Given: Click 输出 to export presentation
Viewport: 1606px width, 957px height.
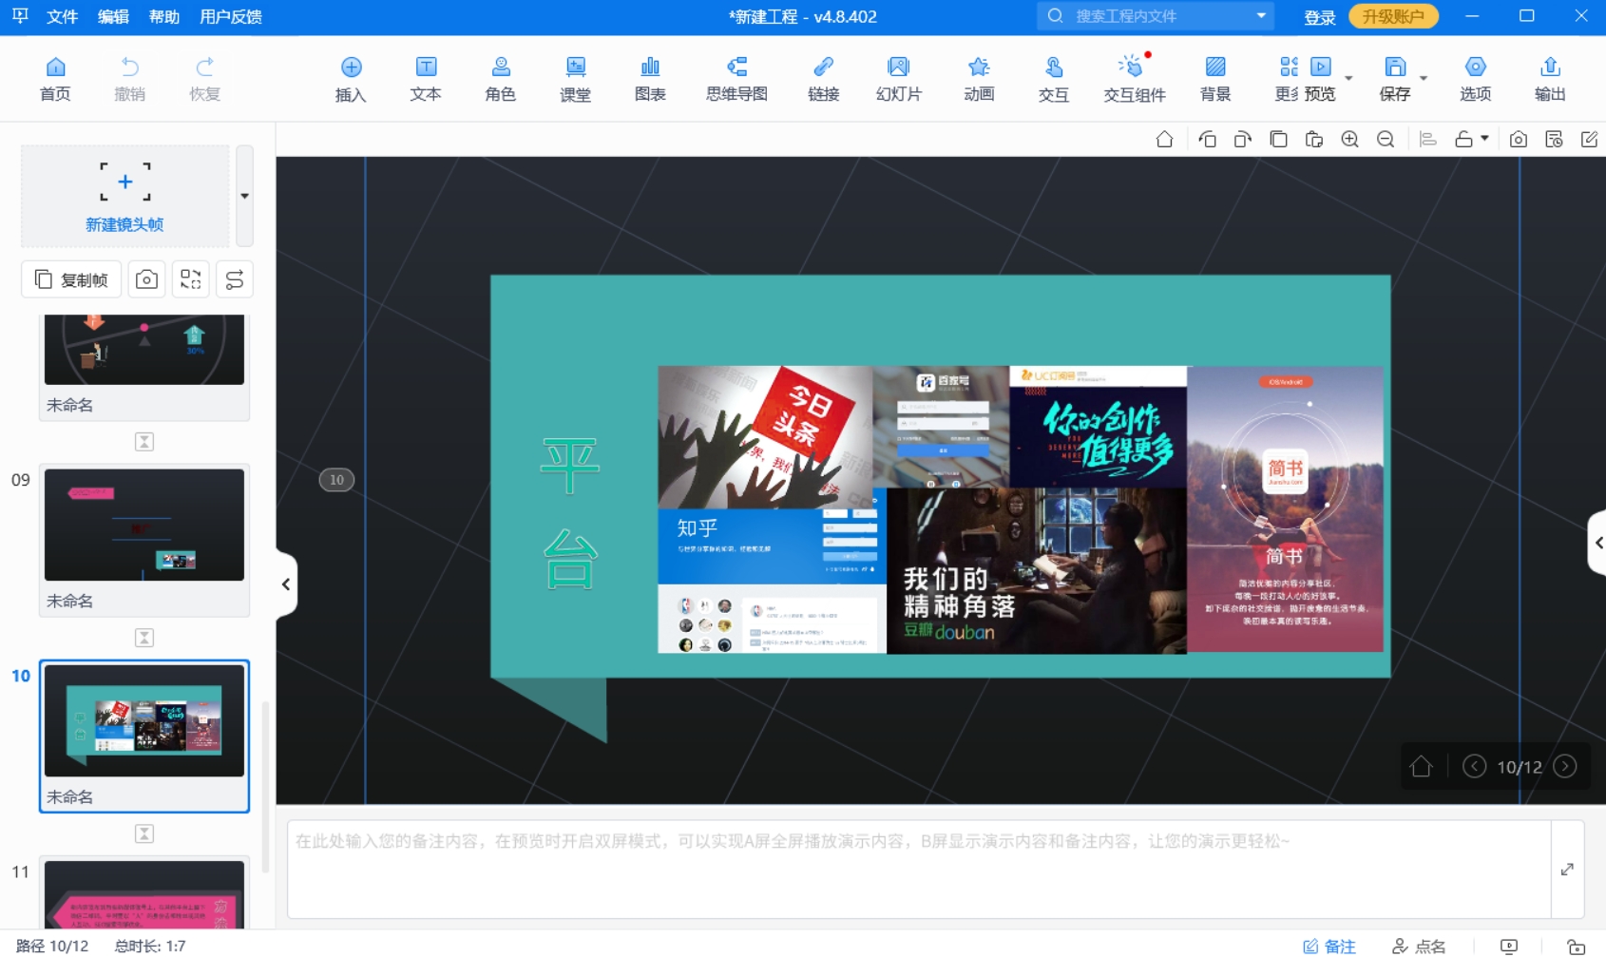Looking at the screenshot, I should pos(1550,79).
